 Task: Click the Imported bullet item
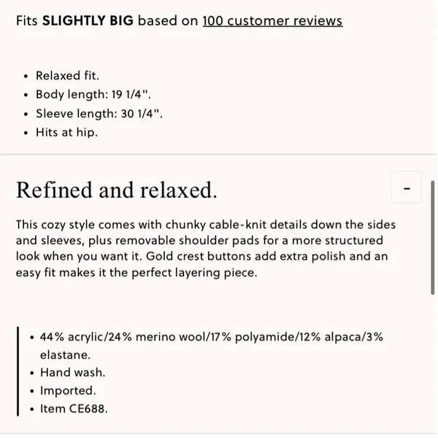tap(68, 391)
